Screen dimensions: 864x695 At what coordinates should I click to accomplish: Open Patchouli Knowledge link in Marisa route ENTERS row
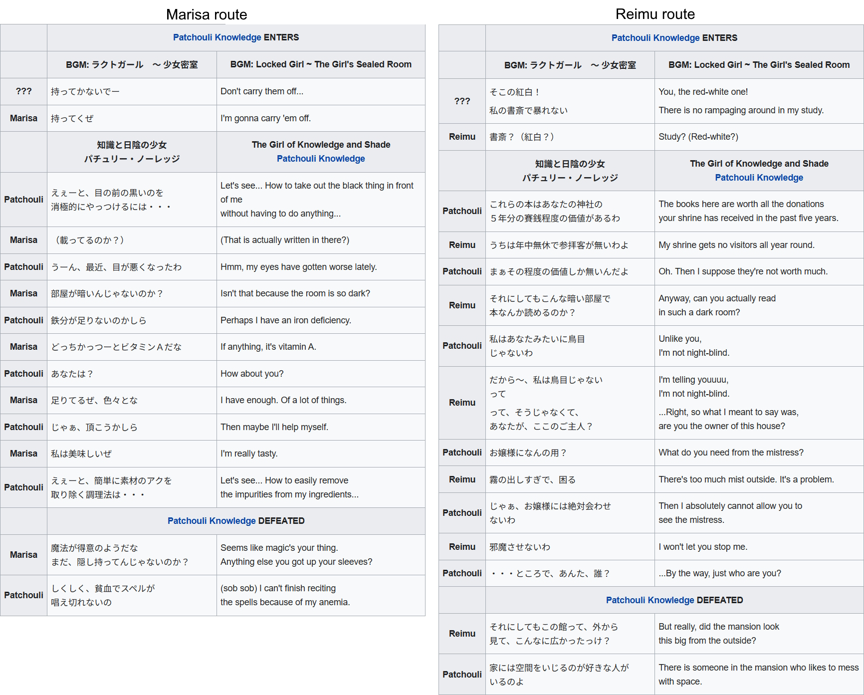[x=217, y=37]
